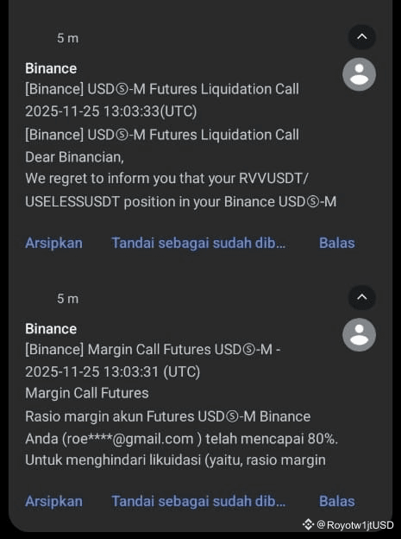Reply to Margin Call email with Balas

coord(337,501)
